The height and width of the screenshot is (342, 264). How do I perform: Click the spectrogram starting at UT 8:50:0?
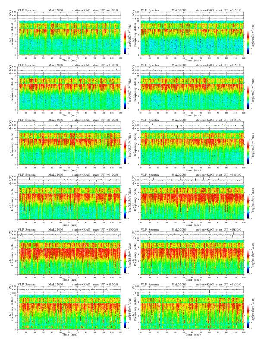coord(192,148)
